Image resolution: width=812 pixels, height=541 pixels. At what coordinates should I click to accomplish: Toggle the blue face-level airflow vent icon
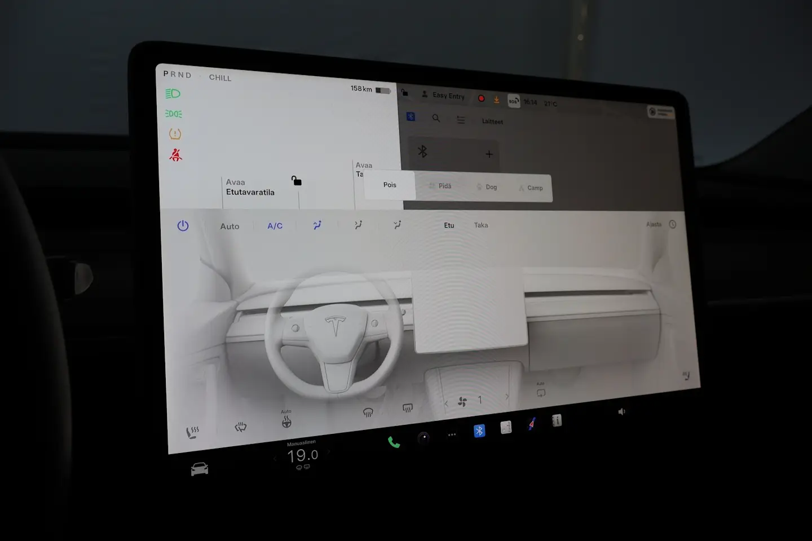[317, 225]
